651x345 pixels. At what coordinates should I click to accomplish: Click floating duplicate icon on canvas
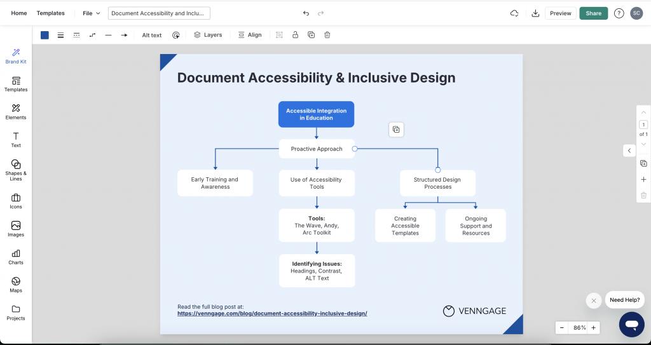click(x=396, y=130)
